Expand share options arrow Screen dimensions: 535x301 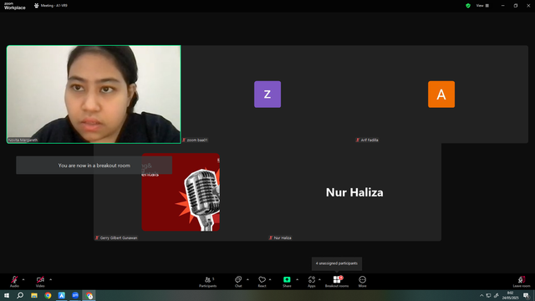click(x=297, y=279)
